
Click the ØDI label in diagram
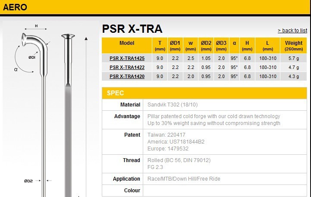(32, 57)
